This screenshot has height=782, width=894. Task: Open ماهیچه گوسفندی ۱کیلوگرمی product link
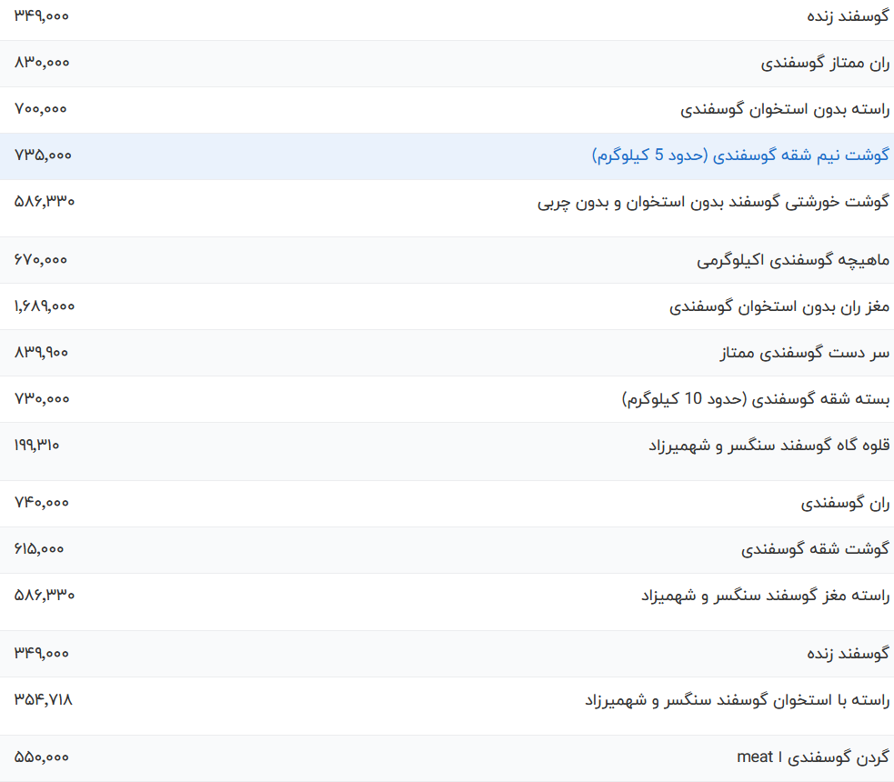(x=793, y=261)
